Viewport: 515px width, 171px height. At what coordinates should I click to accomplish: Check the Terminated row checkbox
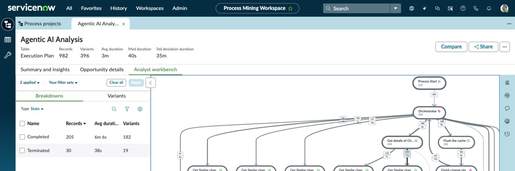coord(22,150)
